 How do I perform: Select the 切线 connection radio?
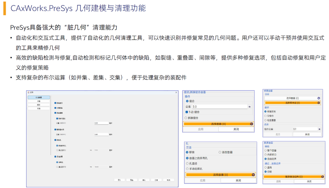(266, 172)
